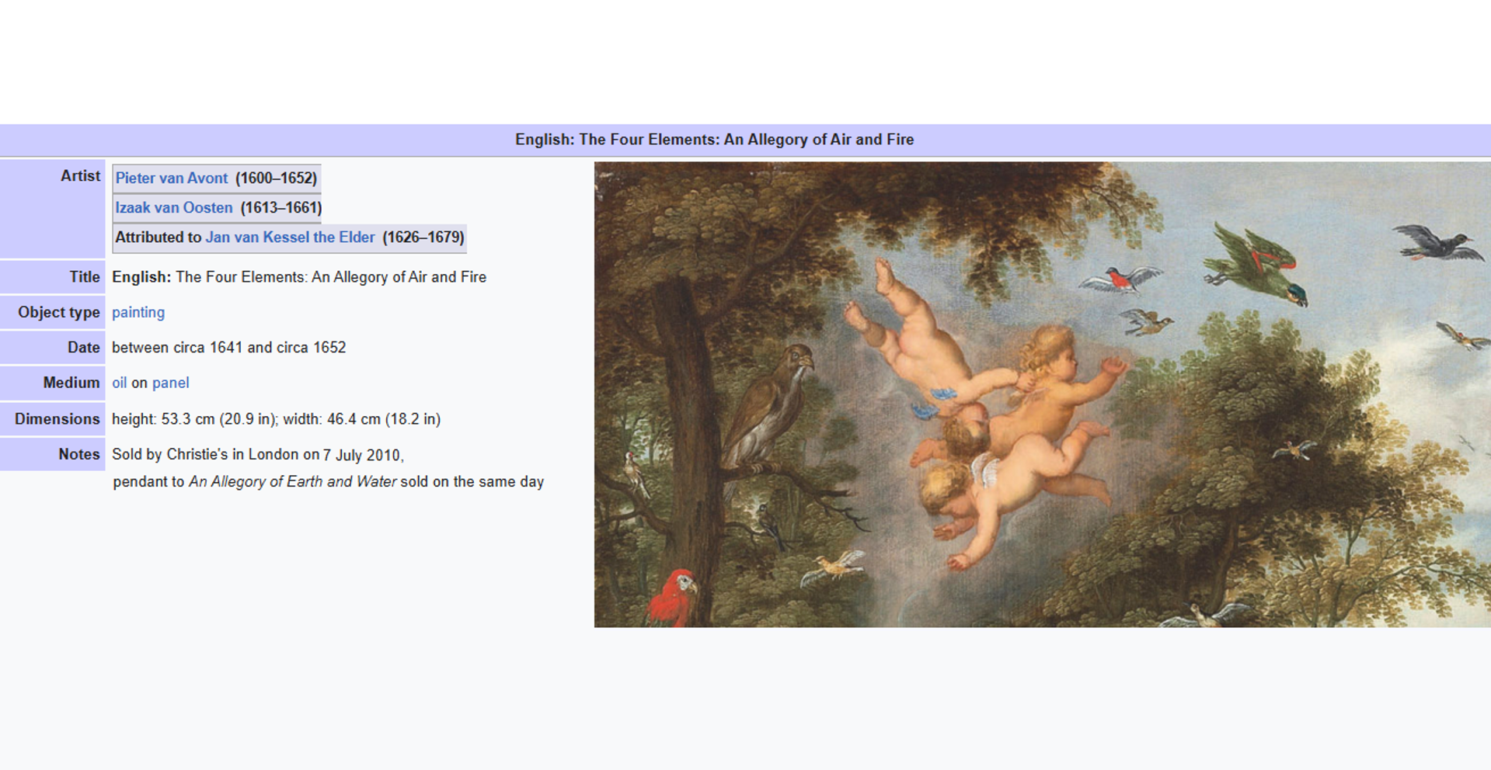Screen dimensions: 1491x770
Task: Open Jan van Kessel the Elder link
Action: 290,237
